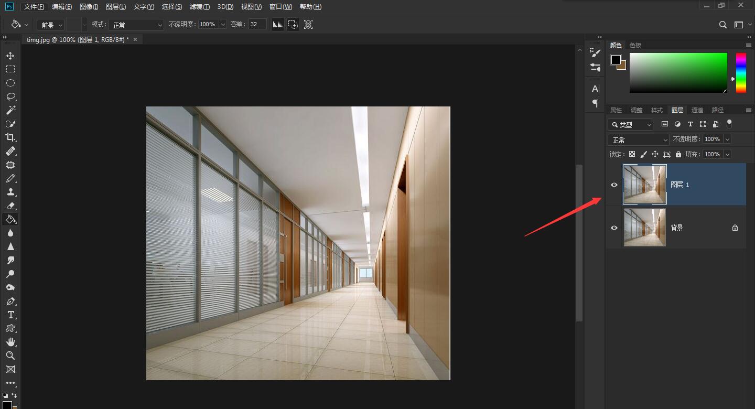Click the foreground color swatch in 颜色 panel

616,60
